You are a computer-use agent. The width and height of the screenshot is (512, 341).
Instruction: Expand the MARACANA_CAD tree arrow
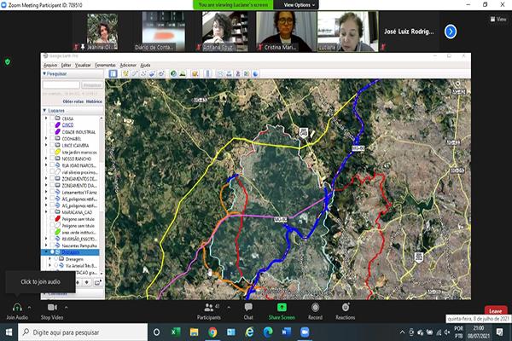point(46,212)
